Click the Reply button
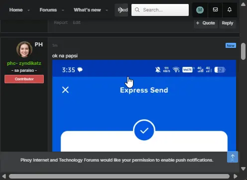 [x=228, y=23]
